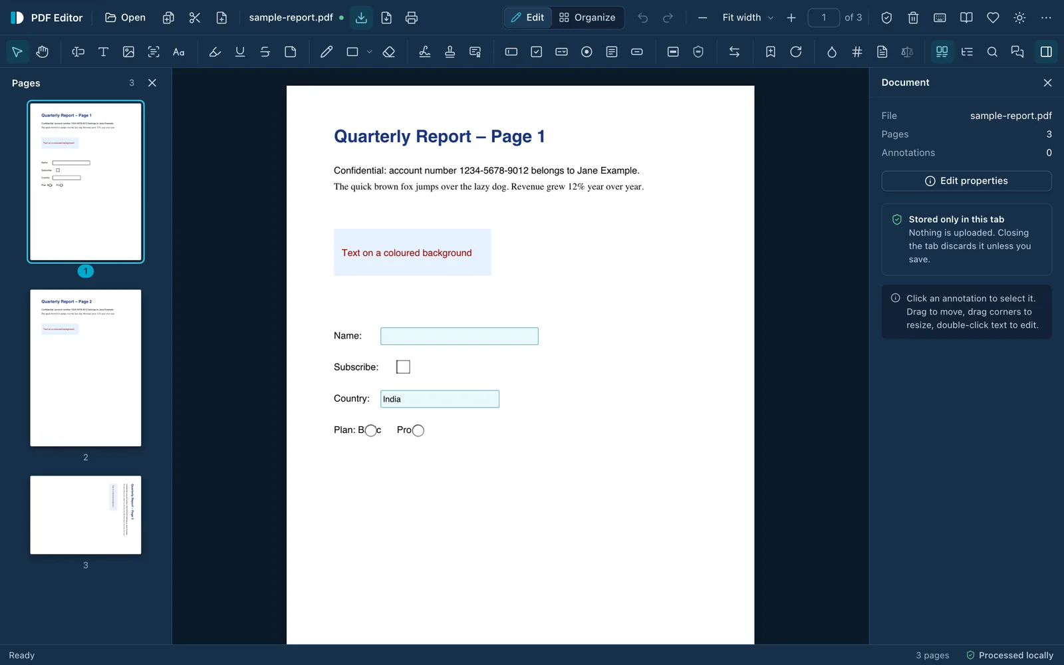Viewport: 1064px width, 665px height.
Task: Click the scissors split icon
Action: click(195, 18)
